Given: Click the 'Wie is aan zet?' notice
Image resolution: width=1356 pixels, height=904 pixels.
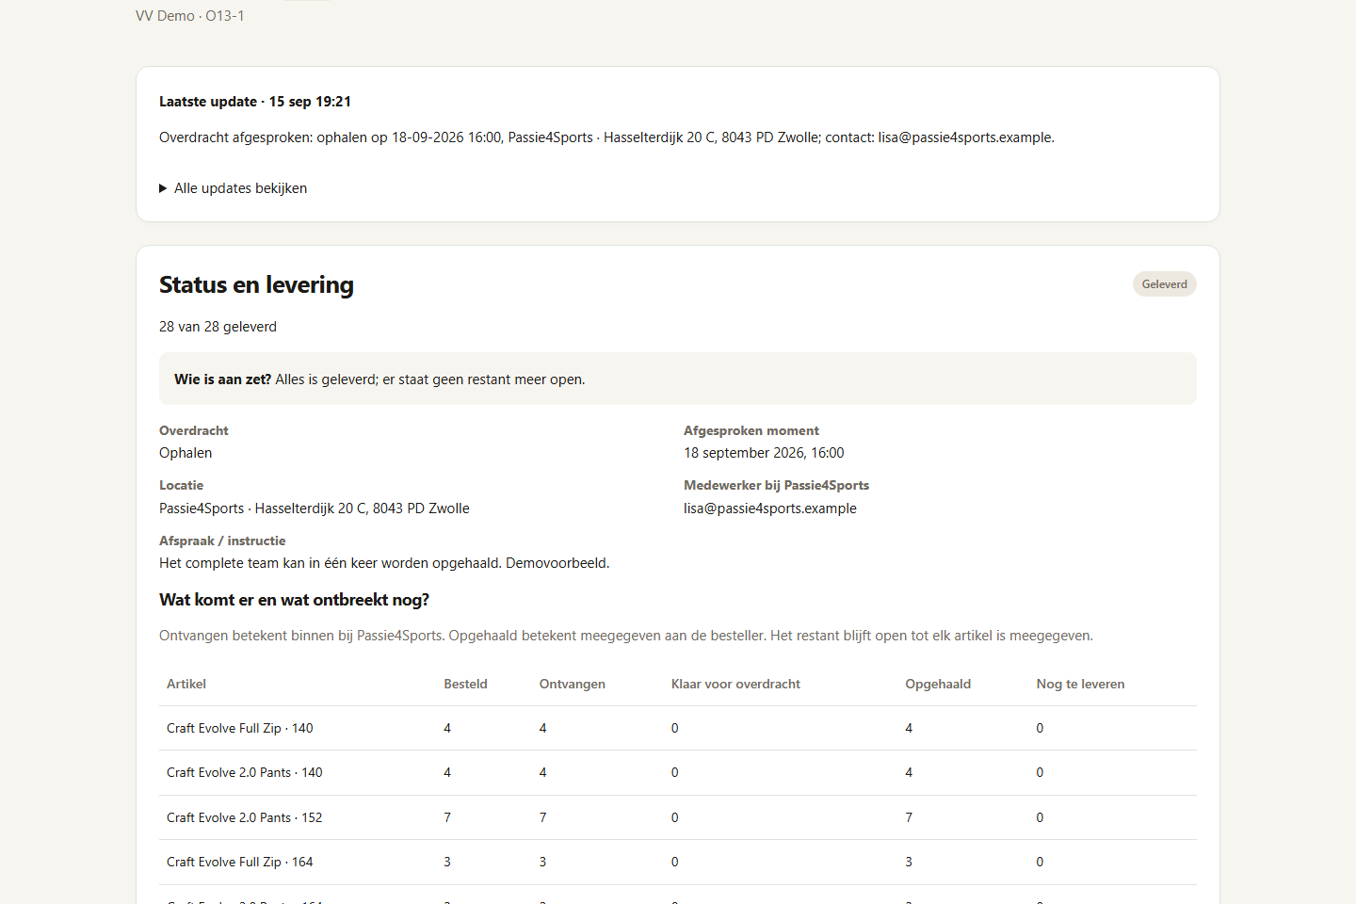Looking at the screenshot, I should [x=678, y=379].
